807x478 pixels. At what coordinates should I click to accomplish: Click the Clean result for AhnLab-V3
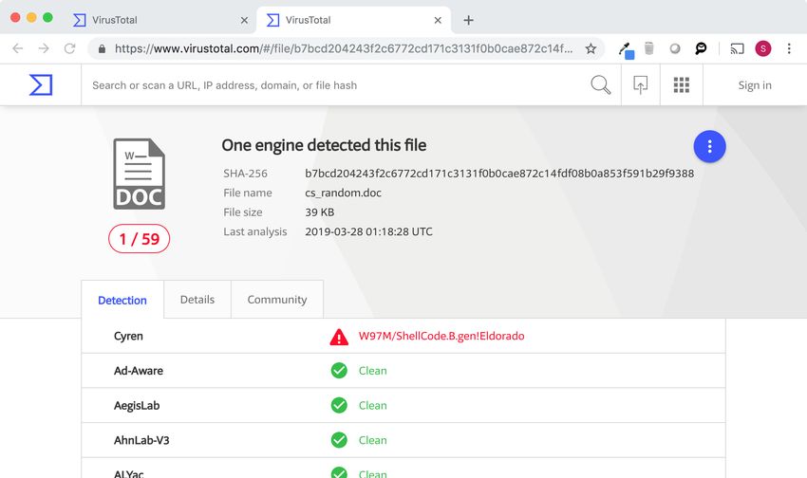point(372,440)
